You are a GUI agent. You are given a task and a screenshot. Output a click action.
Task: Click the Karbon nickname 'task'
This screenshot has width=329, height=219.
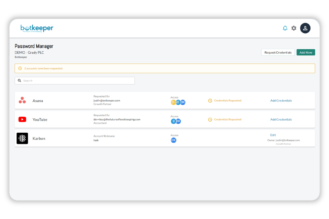pyautogui.click(x=96, y=140)
